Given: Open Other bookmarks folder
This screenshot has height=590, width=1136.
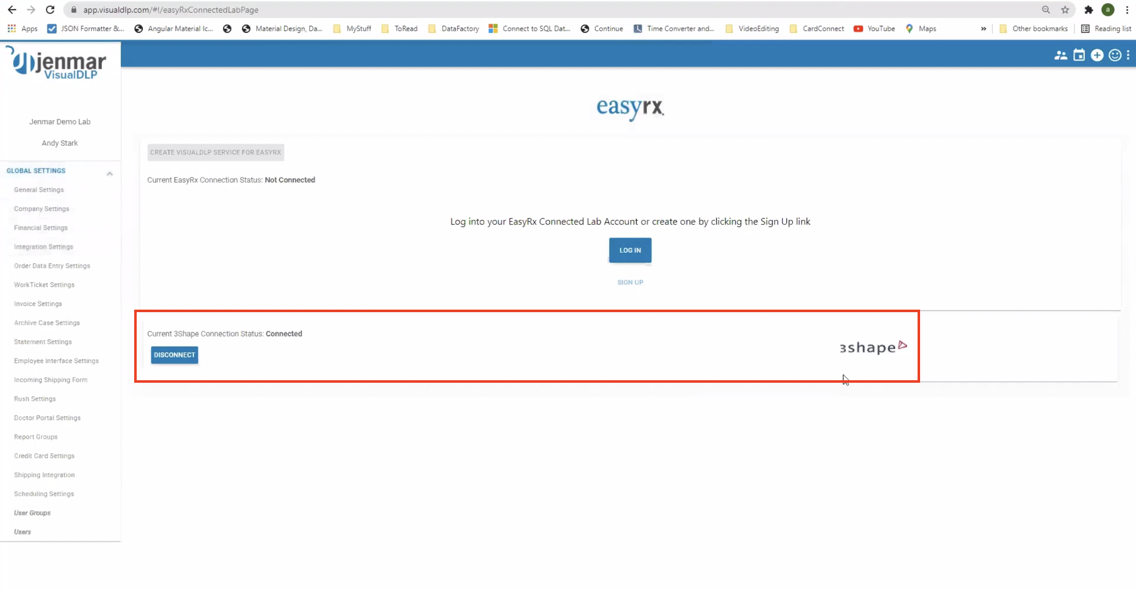Looking at the screenshot, I should tap(1033, 29).
